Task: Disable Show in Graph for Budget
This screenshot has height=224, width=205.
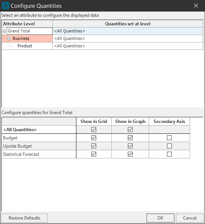Action: [x=130, y=138]
